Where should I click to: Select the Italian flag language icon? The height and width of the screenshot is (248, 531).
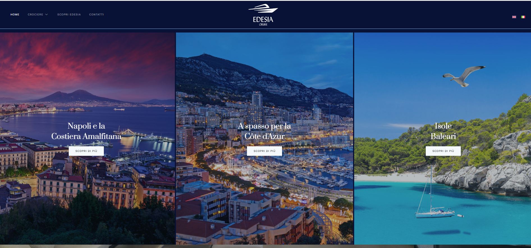click(523, 17)
